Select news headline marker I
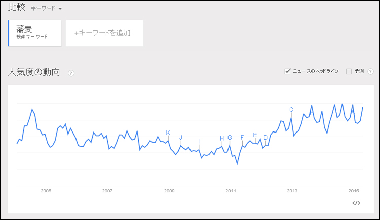 click(x=199, y=141)
